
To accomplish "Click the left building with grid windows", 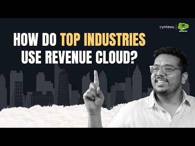I will point(19,94).
